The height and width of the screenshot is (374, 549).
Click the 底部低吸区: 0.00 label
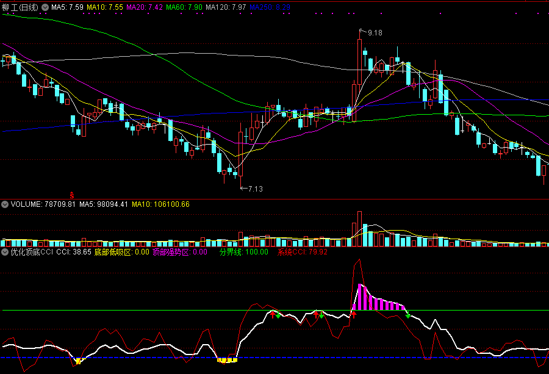point(122,252)
